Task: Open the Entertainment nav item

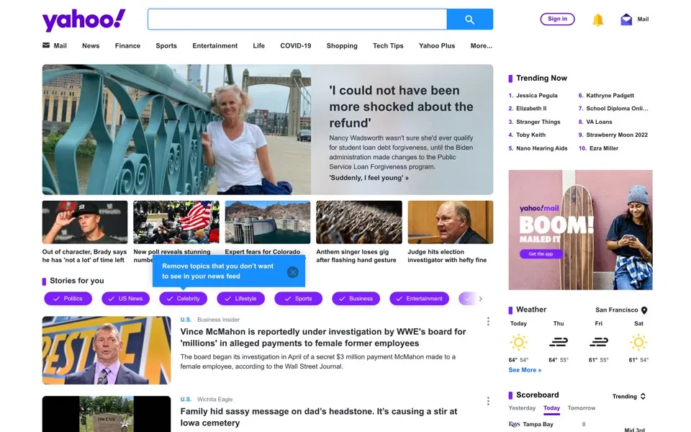Action: tap(215, 45)
